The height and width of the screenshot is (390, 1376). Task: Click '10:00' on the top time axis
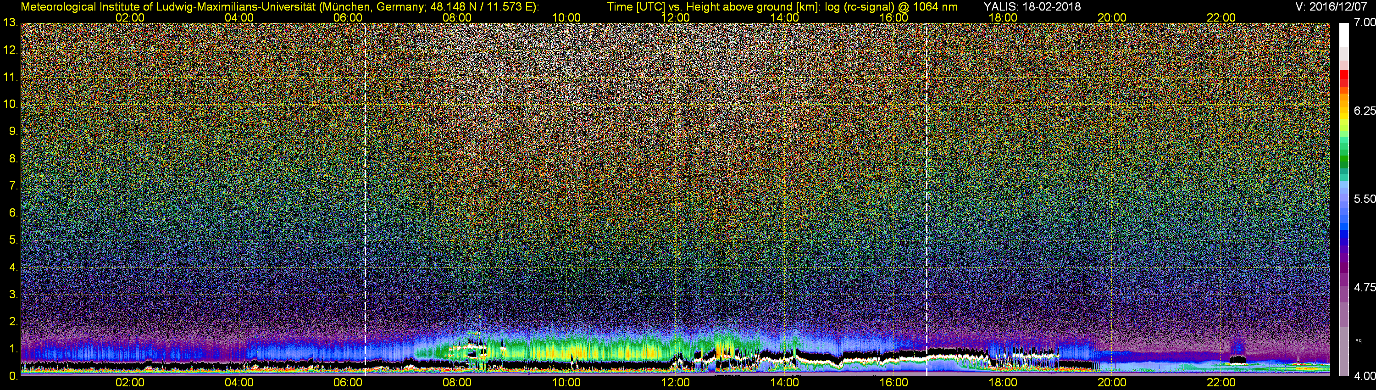(566, 17)
